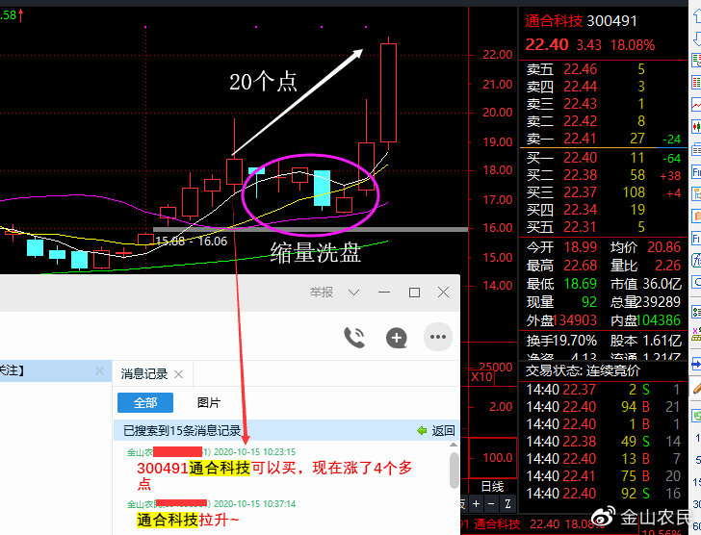701x535 pixels.
Task: Click the tallest red candlestick on chart
Action: click(x=388, y=93)
